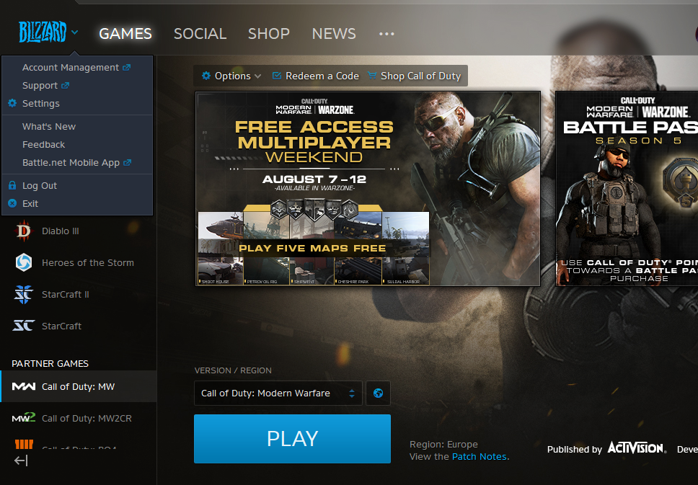
Task: Choose Exit from the Blizzard menu
Action: (x=30, y=203)
